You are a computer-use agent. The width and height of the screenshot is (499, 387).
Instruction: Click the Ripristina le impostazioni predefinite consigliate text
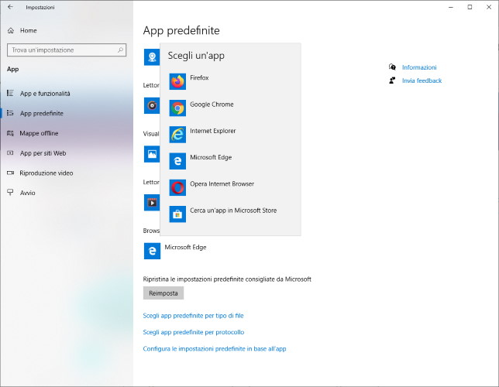coord(227,279)
